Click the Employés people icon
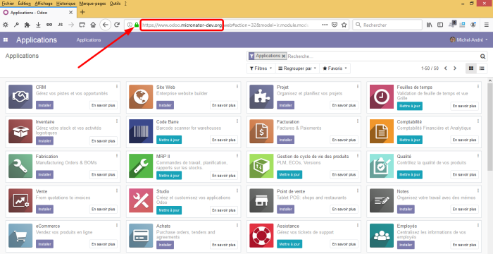Image resolution: width=493 pixels, height=254 pixels. pos(382,236)
